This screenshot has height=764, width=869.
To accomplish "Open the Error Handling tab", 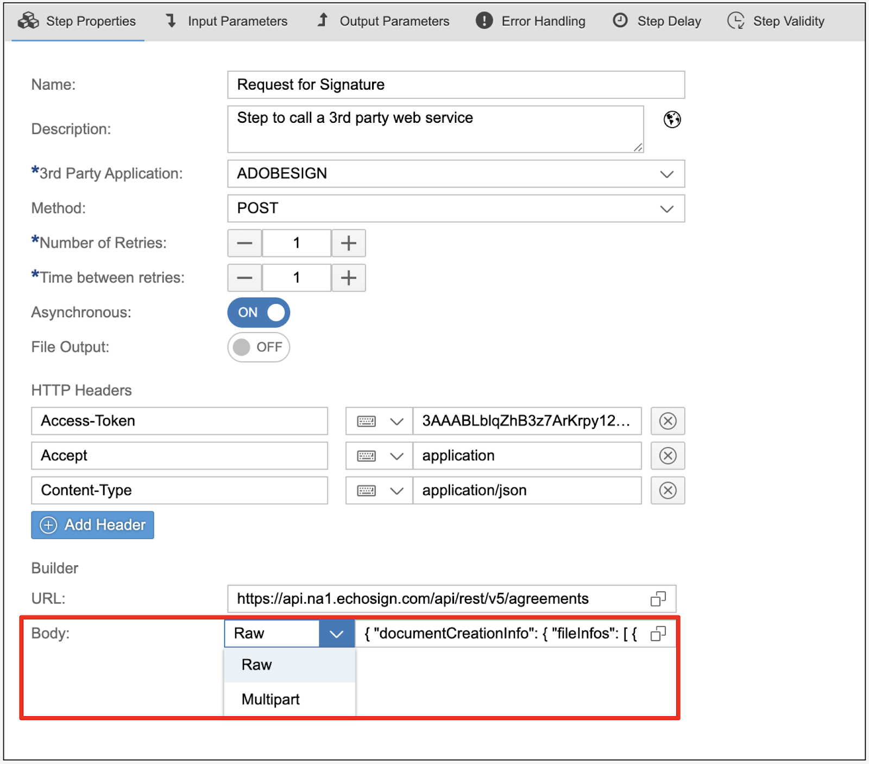I will (531, 21).
